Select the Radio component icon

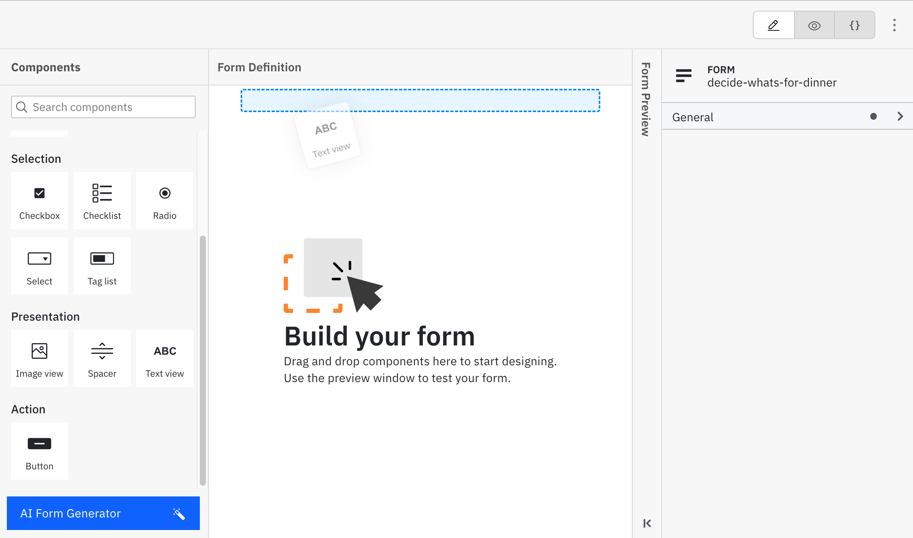coord(164,193)
